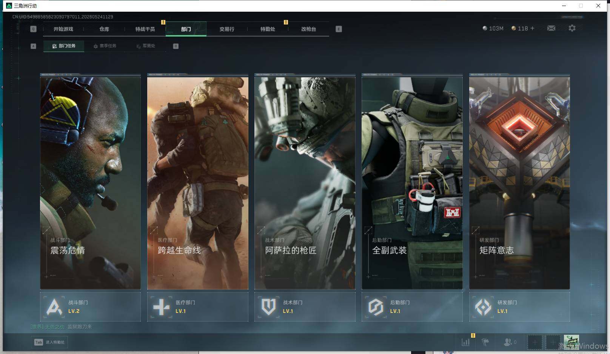Close the 三角洲行动 window
Viewport: 610px width, 354px height.
pos(598,6)
